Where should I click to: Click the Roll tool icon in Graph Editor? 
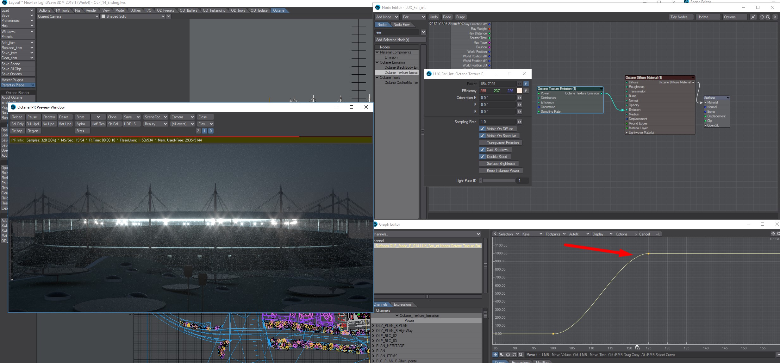[x=514, y=355]
